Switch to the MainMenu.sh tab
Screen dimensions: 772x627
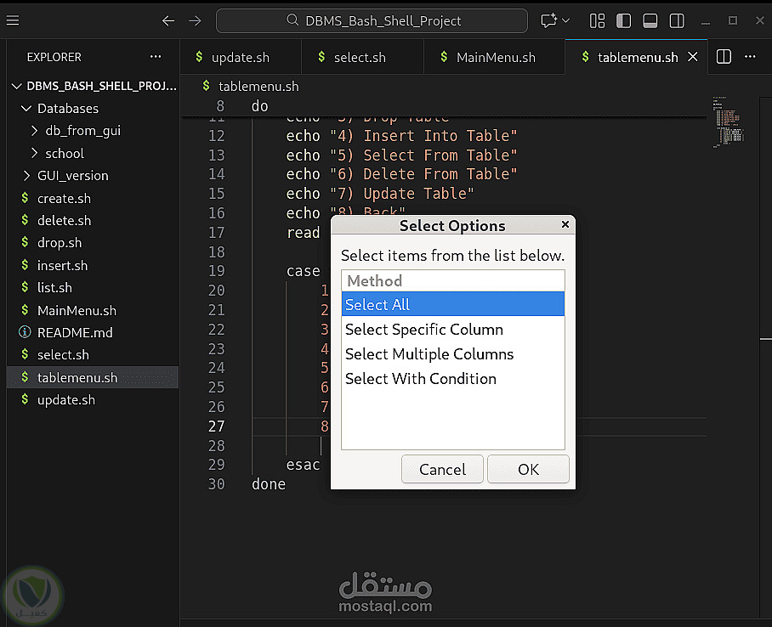click(496, 57)
